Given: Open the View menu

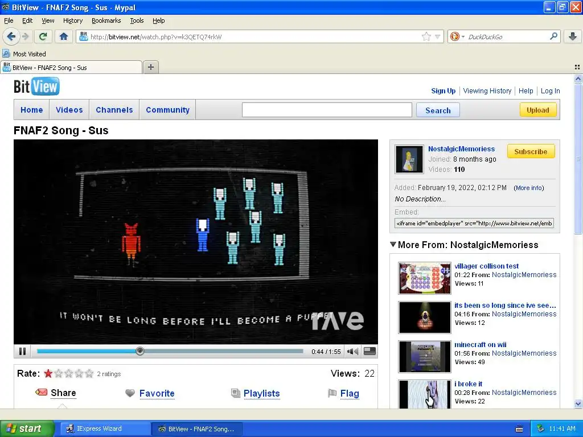Looking at the screenshot, I should click(48, 20).
